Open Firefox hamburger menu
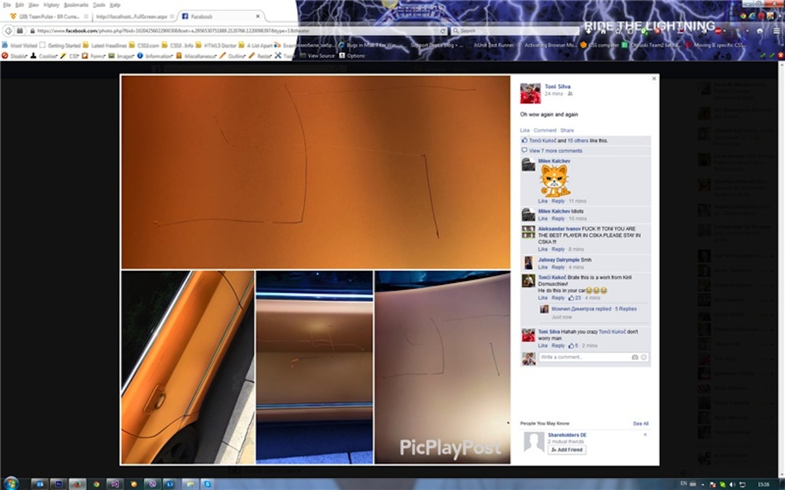This screenshot has height=490, width=785. pyautogui.click(x=776, y=31)
